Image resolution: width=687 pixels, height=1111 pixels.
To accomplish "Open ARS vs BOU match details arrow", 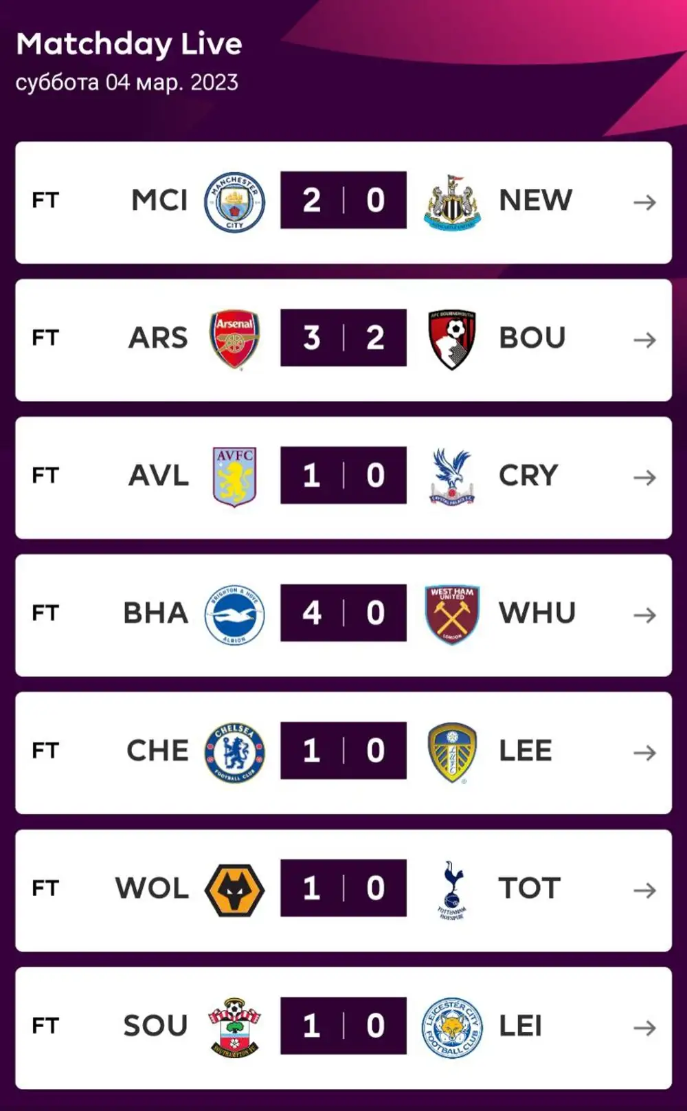I will [x=644, y=340].
